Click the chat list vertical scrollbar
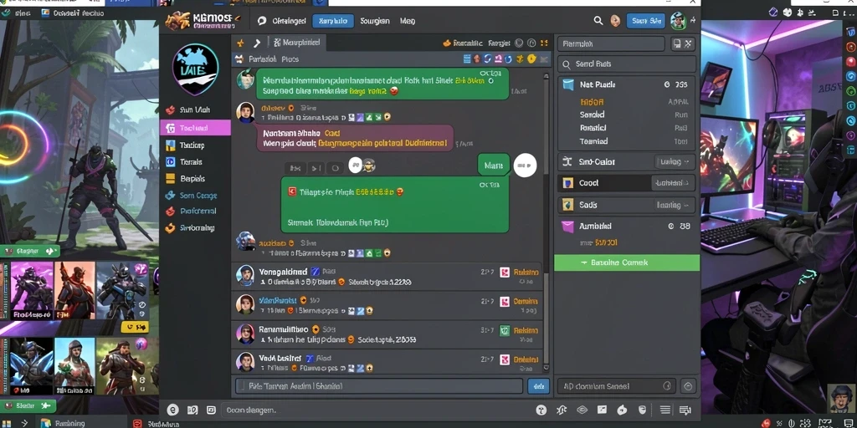The height and width of the screenshot is (428, 857). (x=546, y=218)
